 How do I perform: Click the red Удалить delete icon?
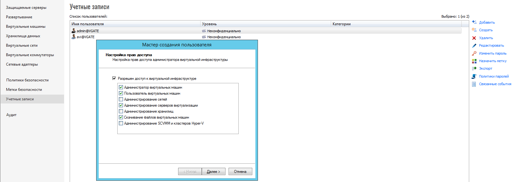click(x=474, y=38)
